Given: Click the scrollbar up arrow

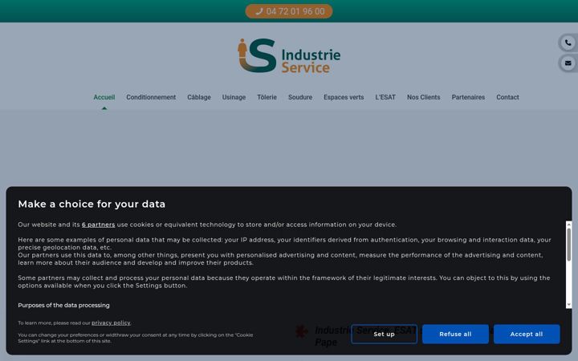Looking at the screenshot, I should pos(569,224).
